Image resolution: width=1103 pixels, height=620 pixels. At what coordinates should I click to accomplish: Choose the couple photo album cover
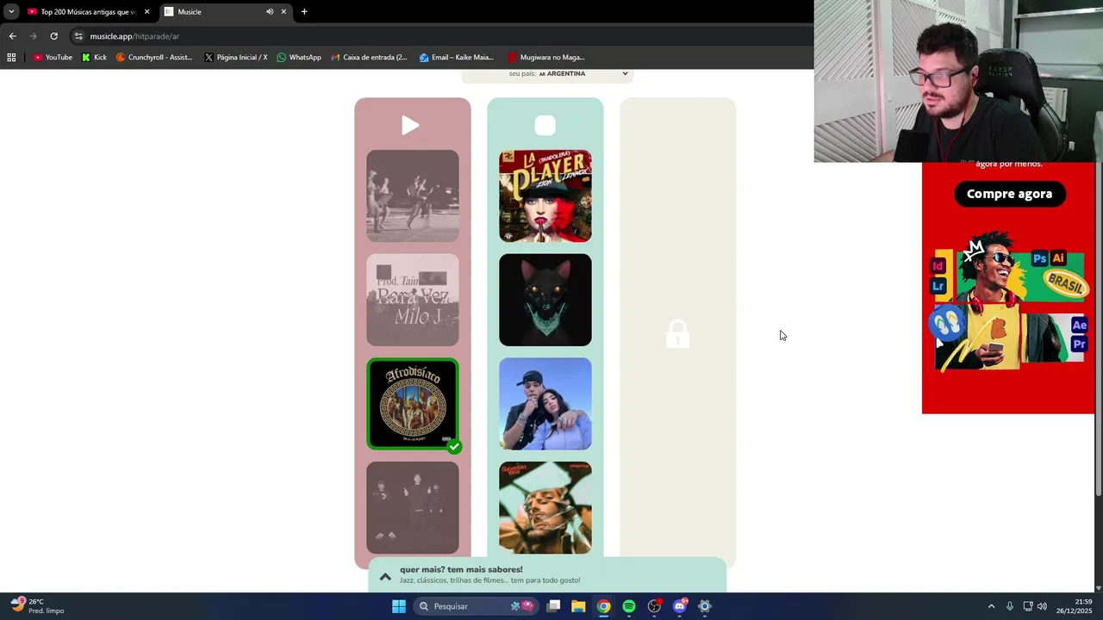point(545,404)
